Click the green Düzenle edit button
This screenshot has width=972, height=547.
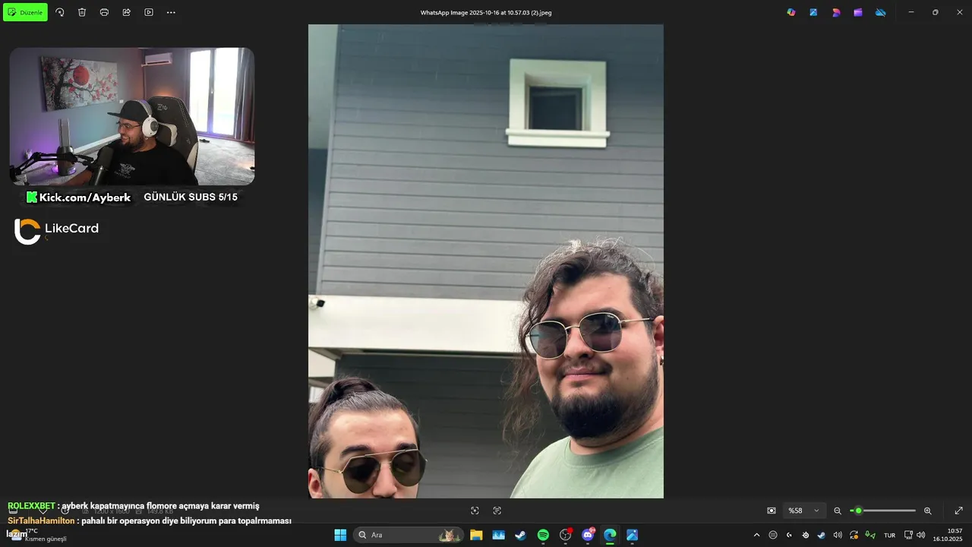[25, 12]
